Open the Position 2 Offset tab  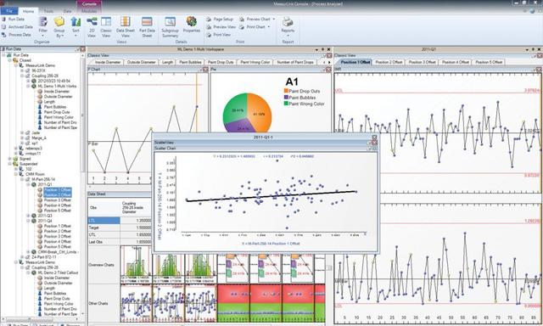point(389,62)
